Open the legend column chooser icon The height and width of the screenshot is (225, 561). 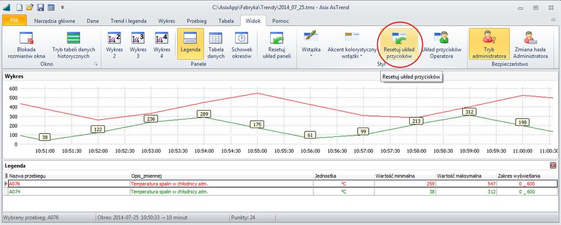[x=5, y=176]
